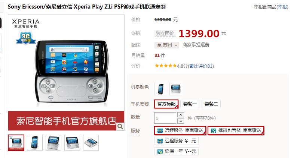Choose the 官方标配 package option
Image resolution: width=291 pixels, height=158 pixels.
click(166, 104)
